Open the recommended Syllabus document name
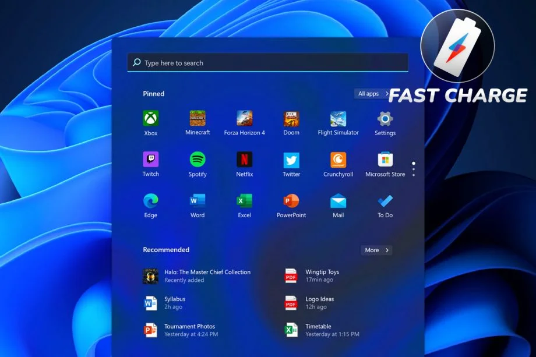This screenshot has width=536, height=357. 175,299
